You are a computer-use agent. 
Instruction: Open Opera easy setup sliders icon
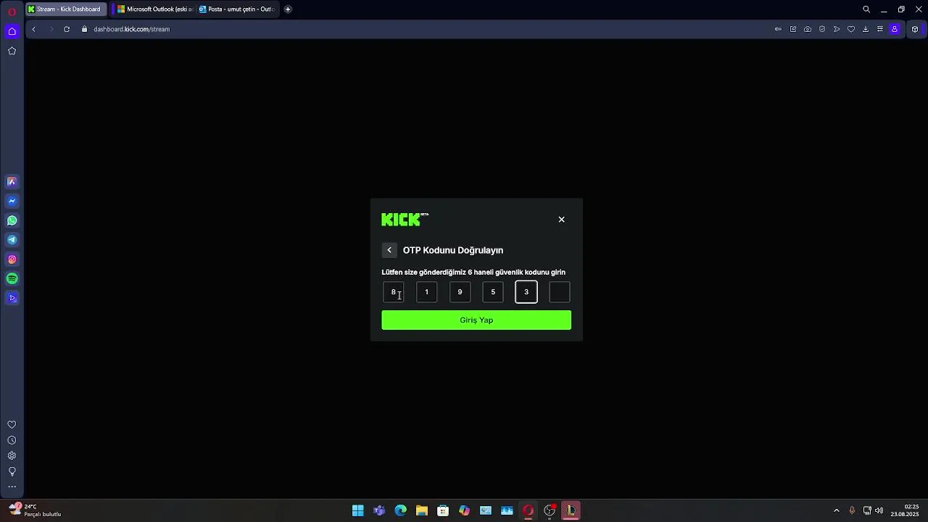[880, 29]
